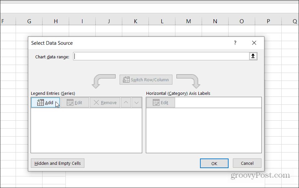Click the Add series button
The image size is (299, 188).
click(46, 102)
